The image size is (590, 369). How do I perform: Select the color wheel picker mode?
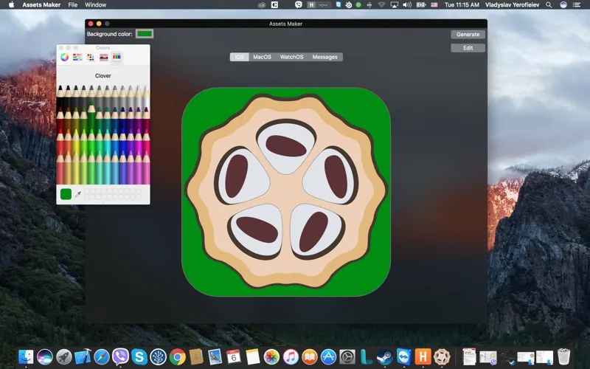tap(64, 57)
